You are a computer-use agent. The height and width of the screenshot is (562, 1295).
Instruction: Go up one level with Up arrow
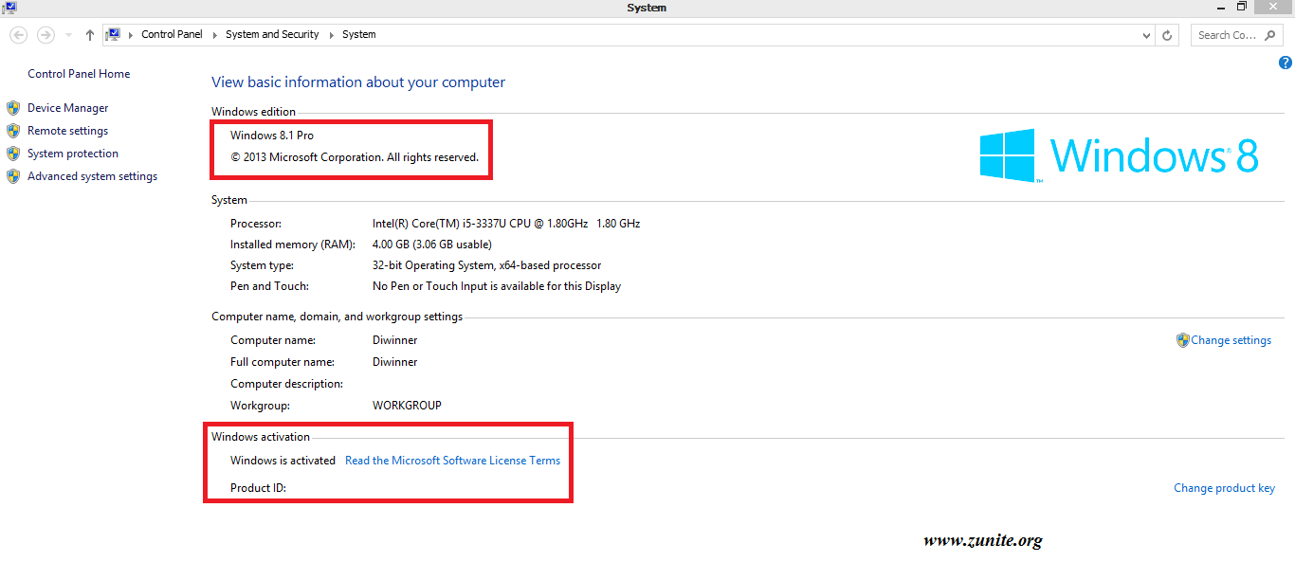pyautogui.click(x=90, y=35)
